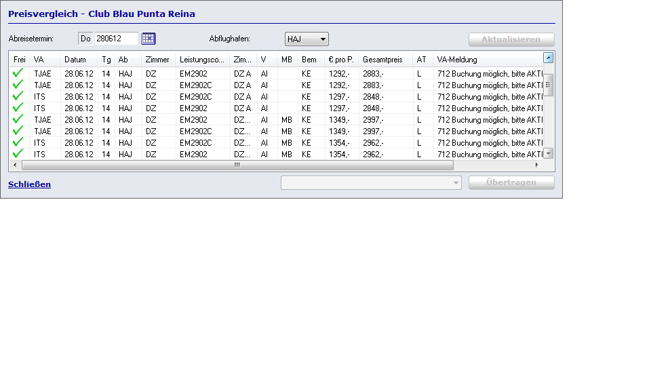Viewport: 651px width, 366px height.
Task: Sort by the Gesamtpreis column header
Action: point(385,60)
